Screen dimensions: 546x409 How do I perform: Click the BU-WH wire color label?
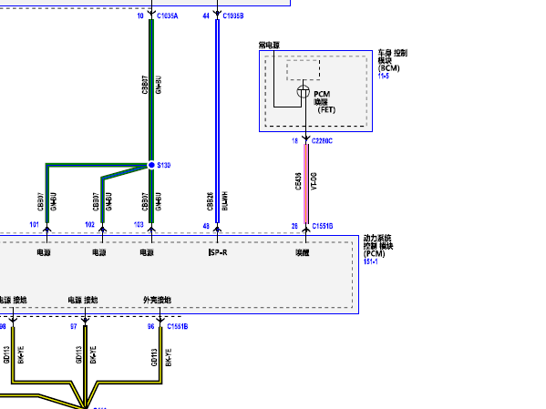point(224,200)
